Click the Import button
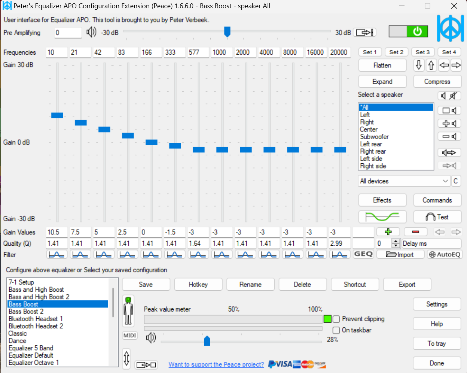Screen dimensions: 467x373 click(400, 255)
